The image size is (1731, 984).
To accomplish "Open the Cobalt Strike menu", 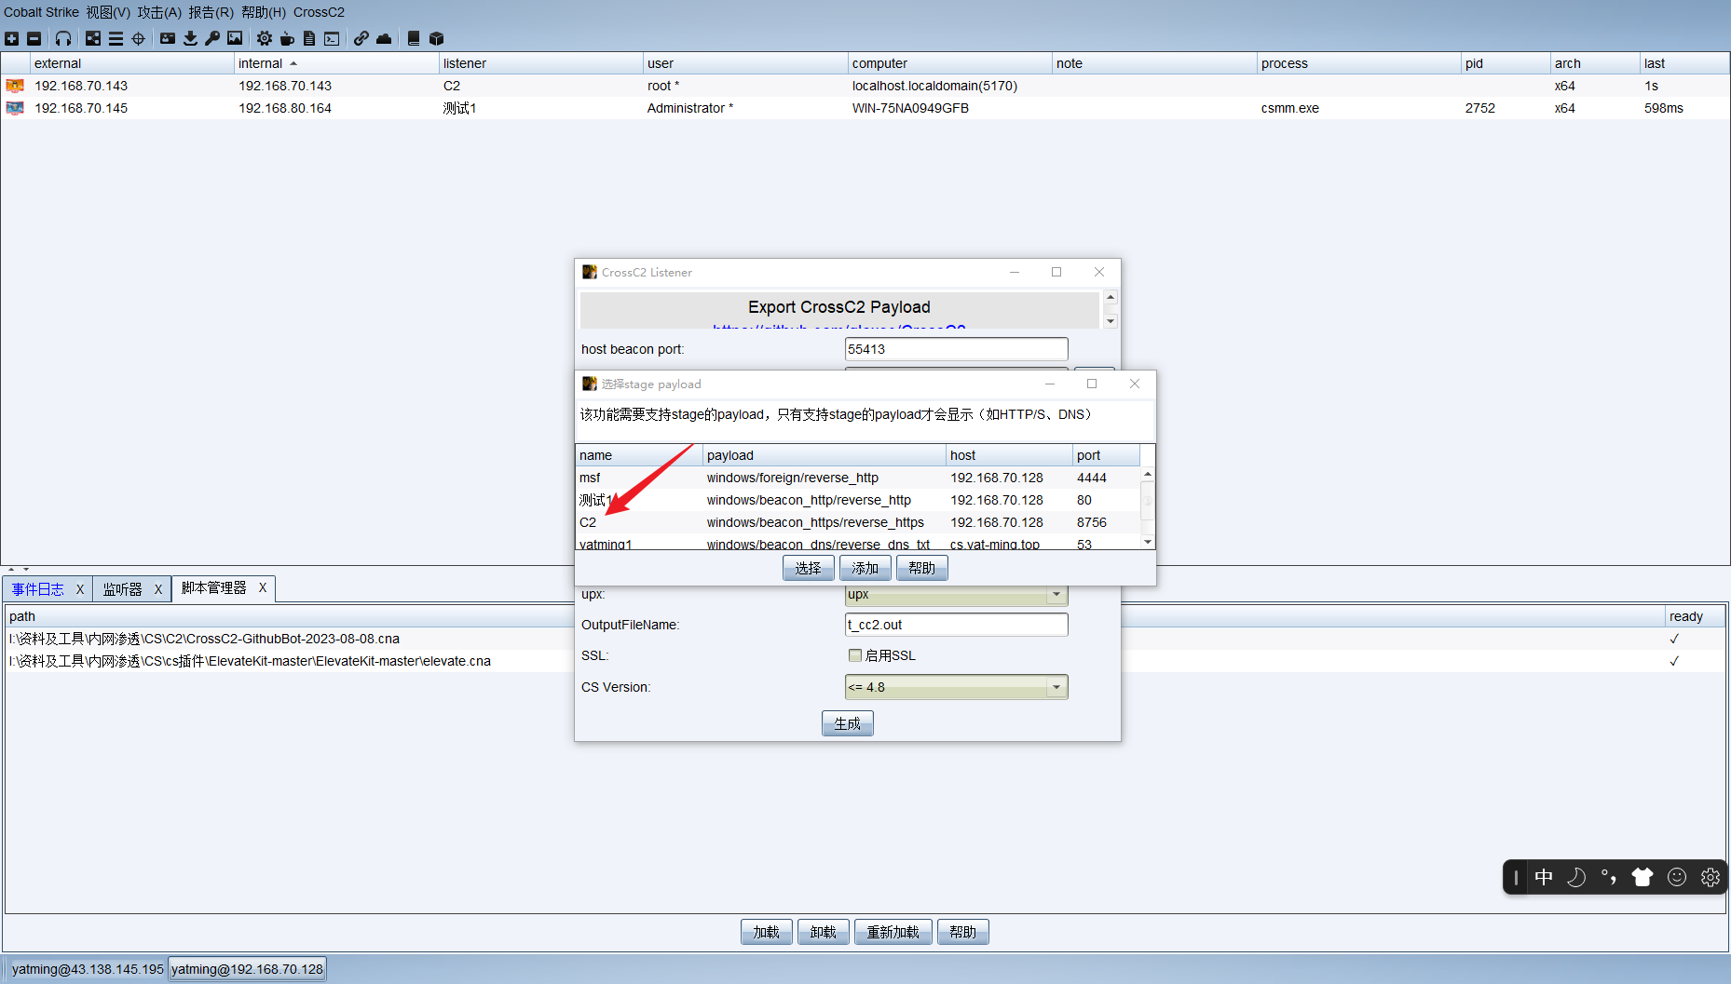I will [41, 12].
